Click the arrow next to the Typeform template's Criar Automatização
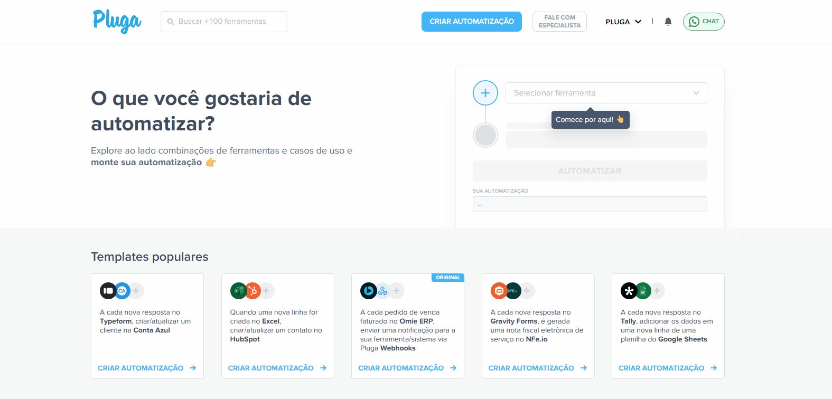 point(193,368)
